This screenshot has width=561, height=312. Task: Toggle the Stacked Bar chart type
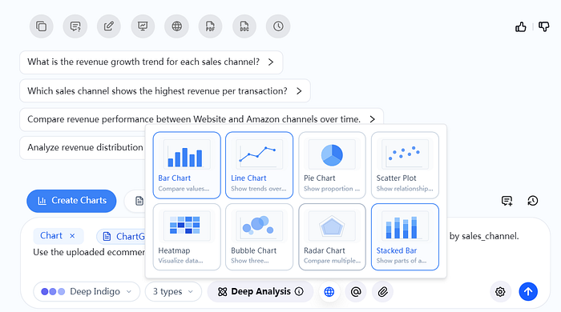pos(405,237)
